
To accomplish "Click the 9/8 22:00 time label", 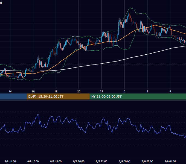I will 101,161.
